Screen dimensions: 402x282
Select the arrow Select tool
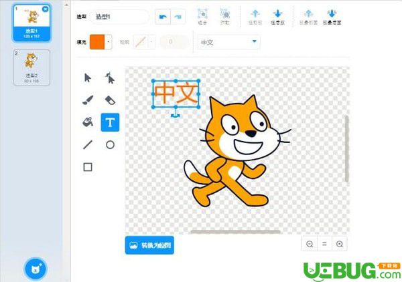(x=88, y=78)
